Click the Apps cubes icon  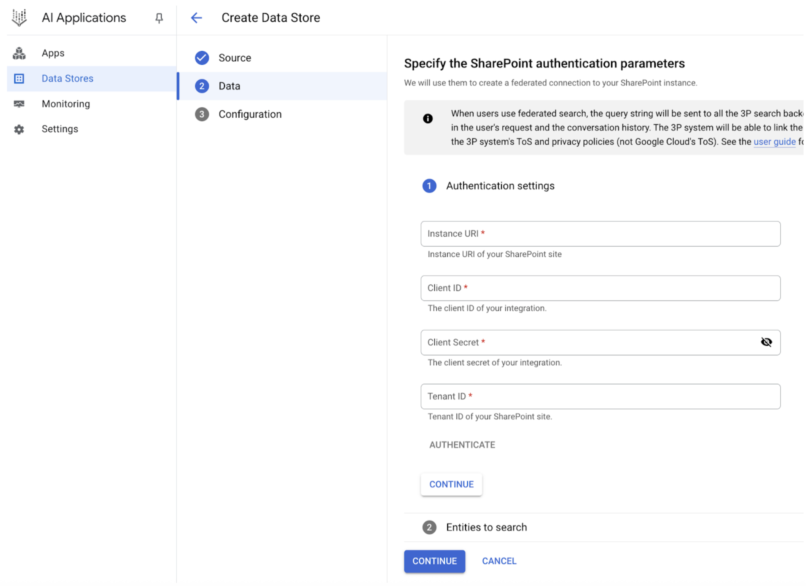[19, 53]
